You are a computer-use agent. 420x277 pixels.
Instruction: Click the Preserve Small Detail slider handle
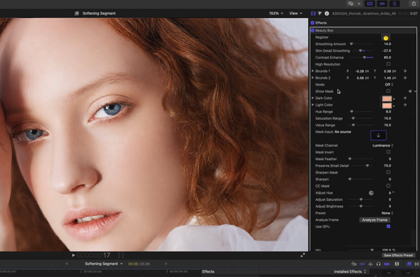[367, 166]
